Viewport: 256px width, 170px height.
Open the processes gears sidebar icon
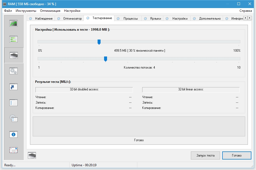tap(14, 71)
